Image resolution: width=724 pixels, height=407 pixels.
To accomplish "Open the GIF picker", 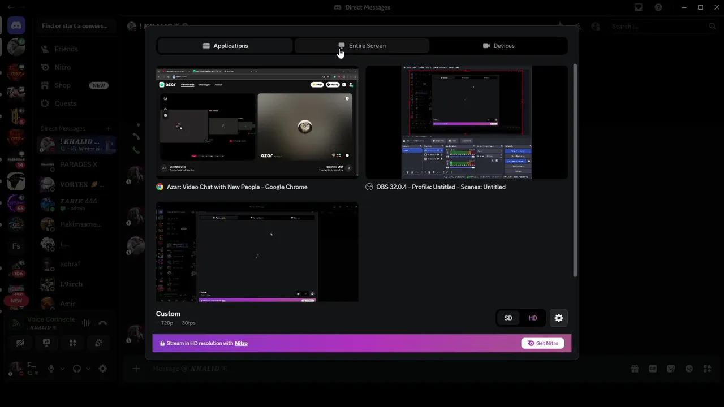I will (x=653, y=369).
